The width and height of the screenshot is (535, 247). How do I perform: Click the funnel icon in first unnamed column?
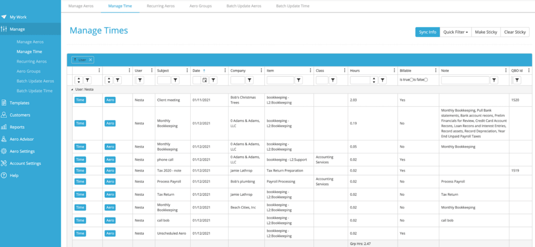pos(88,80)
